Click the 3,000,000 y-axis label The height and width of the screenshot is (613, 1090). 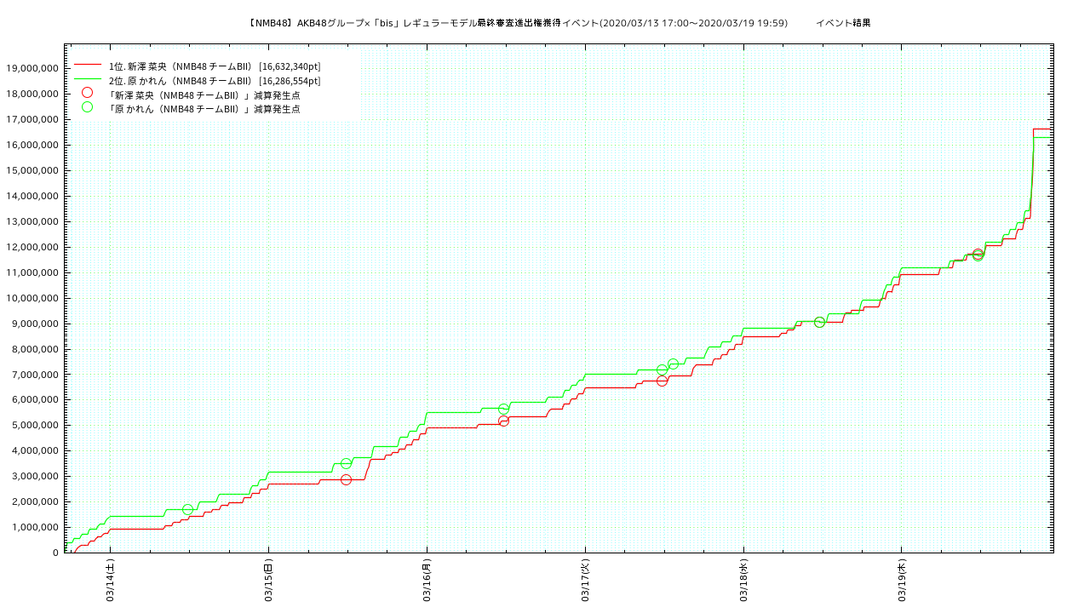35,477
